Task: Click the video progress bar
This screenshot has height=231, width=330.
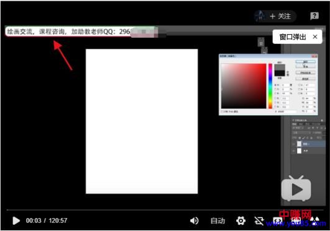Action: (165, 210)
